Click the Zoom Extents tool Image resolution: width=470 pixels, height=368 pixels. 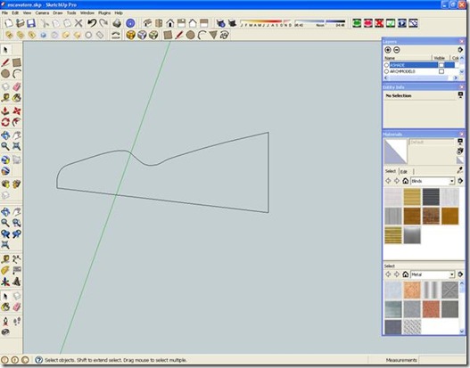click(17, 146)
